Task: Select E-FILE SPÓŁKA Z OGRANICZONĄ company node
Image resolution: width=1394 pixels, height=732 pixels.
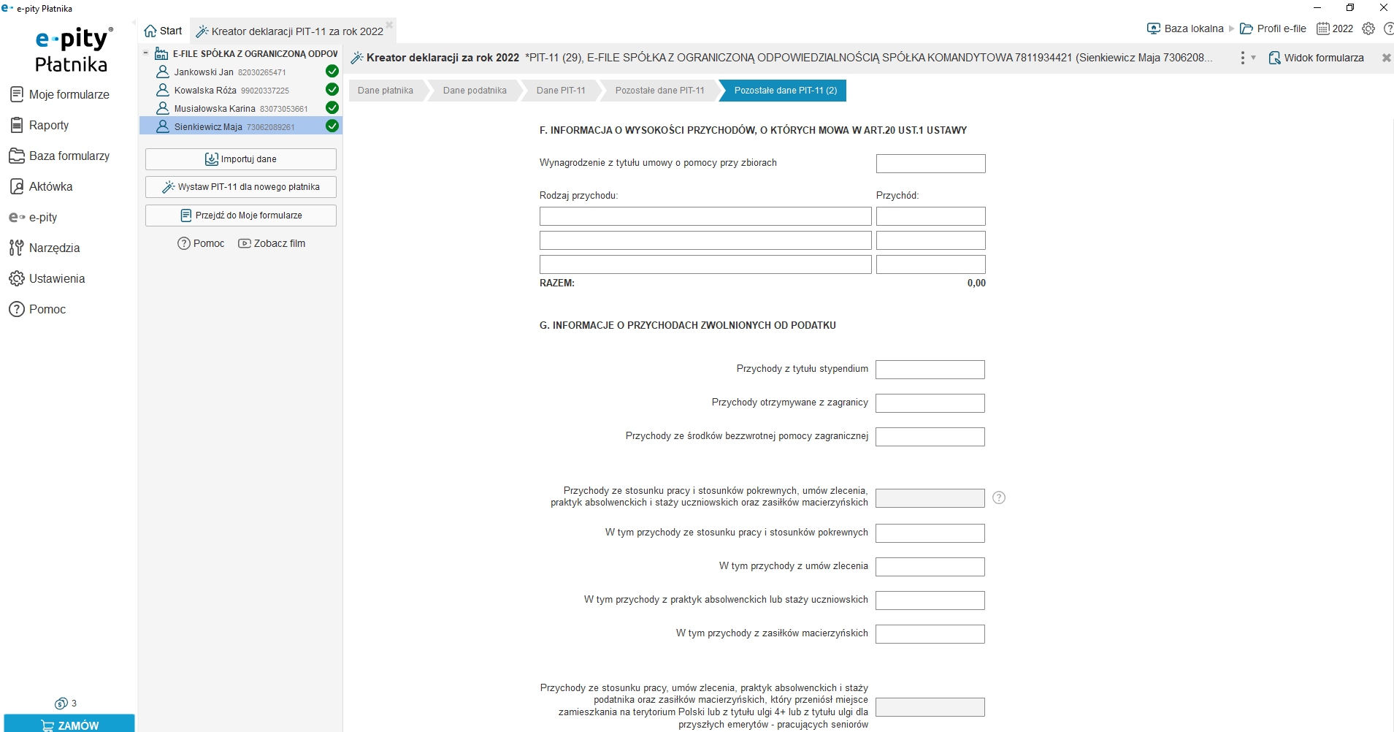Action: coord(247,53)
